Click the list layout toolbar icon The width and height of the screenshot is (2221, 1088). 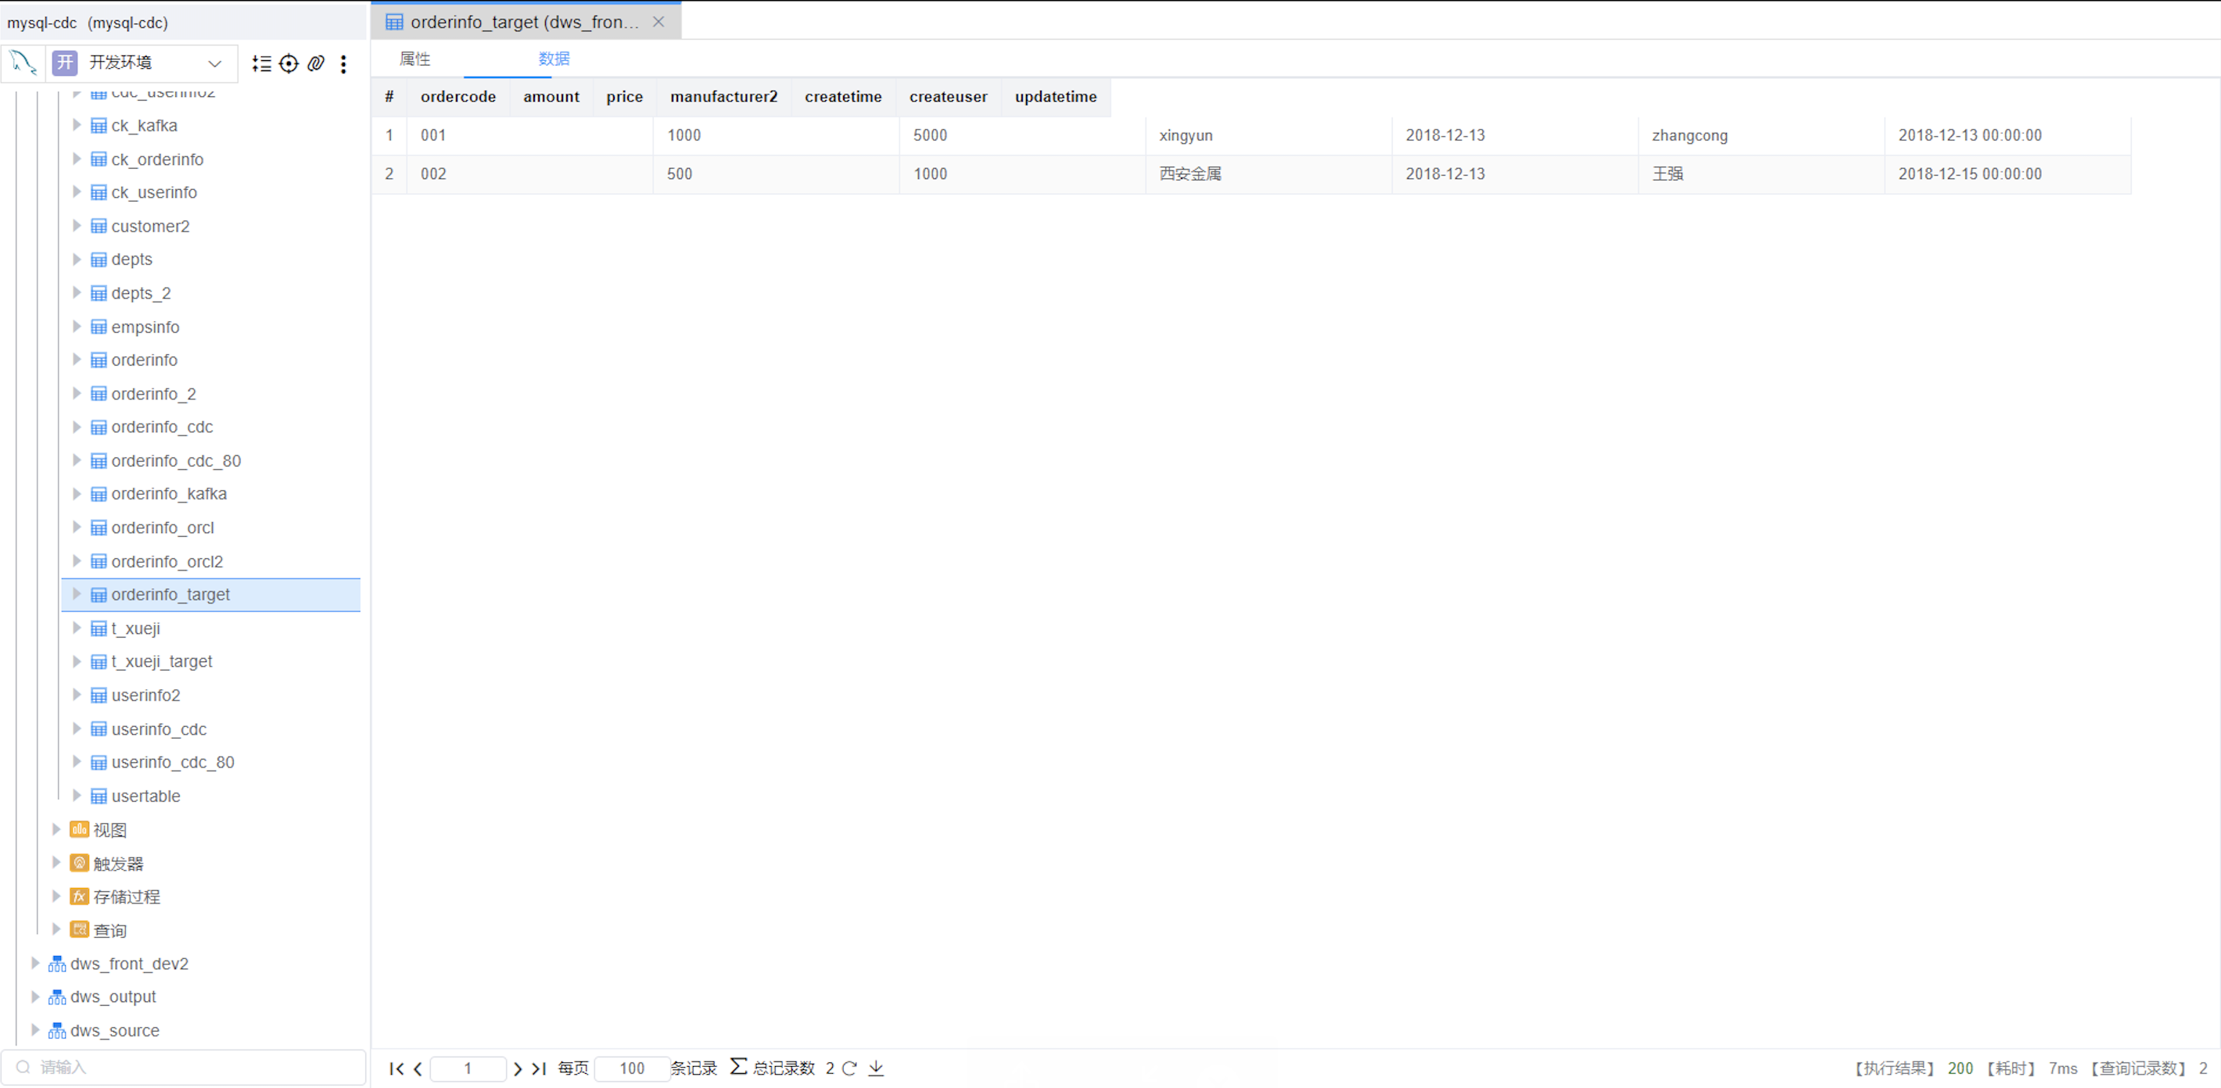coord(261,63)
